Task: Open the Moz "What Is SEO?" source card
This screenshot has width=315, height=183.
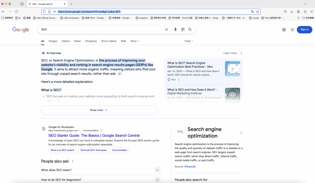Action: pyautogui.click(x=204, y=71)
